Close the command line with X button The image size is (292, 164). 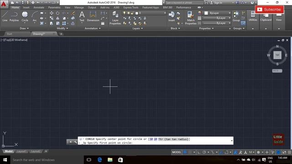pyautogui.click(x=71, y=142)
